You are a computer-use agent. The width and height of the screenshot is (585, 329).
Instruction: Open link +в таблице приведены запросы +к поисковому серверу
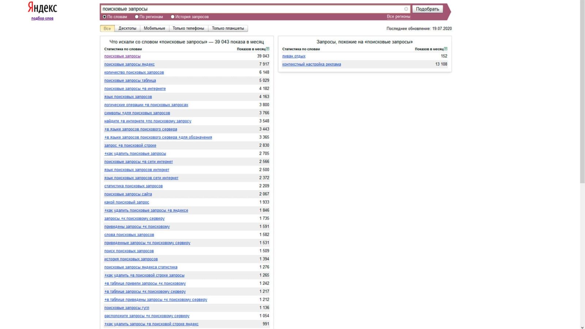[x=156, y=300]
